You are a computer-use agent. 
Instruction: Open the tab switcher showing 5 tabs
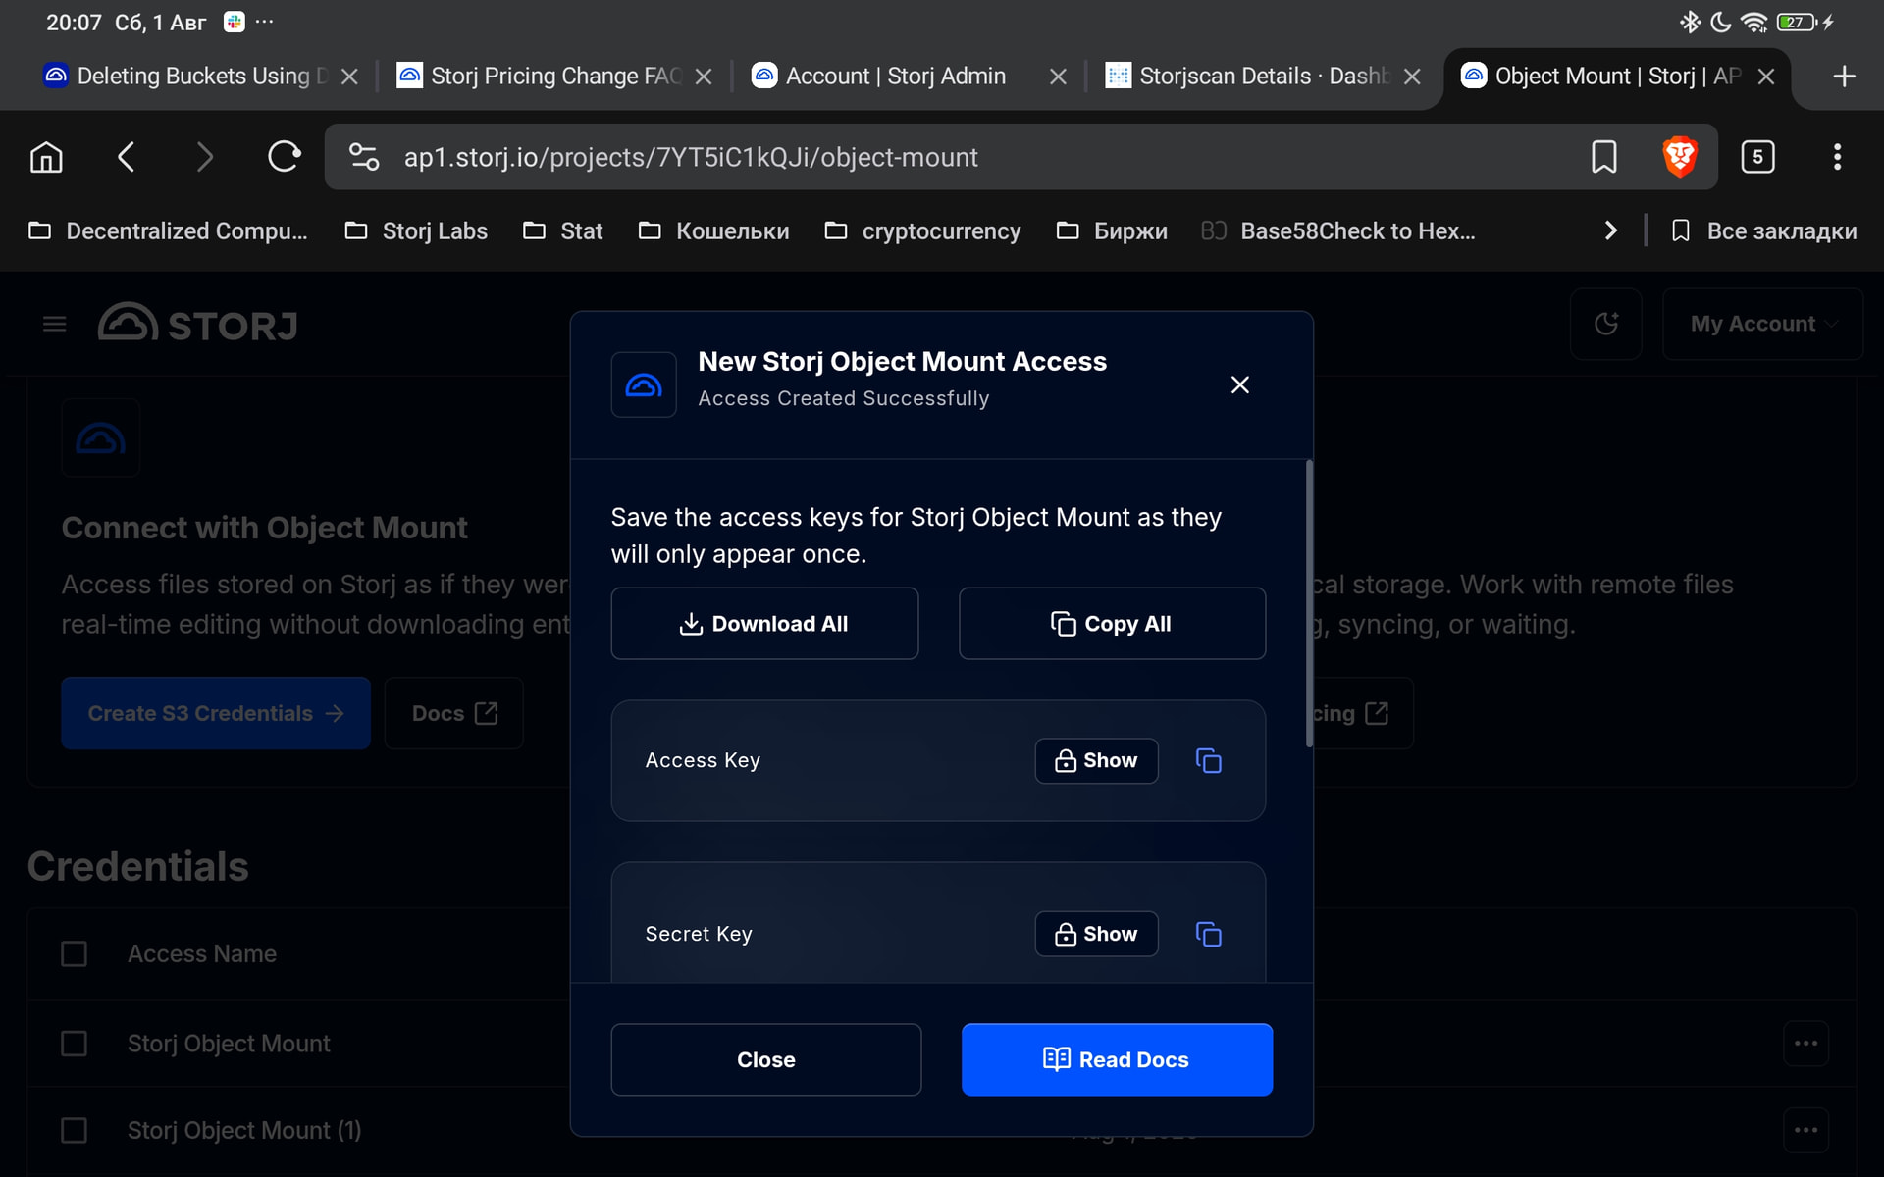coord(1757,157)
